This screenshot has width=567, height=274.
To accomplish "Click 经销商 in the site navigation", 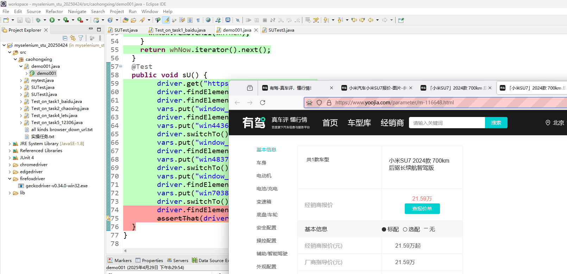I will (392, 123).
